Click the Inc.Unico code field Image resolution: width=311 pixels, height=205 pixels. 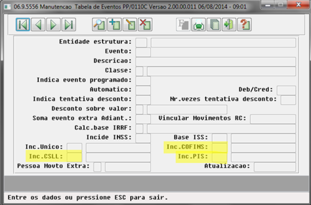74,148
